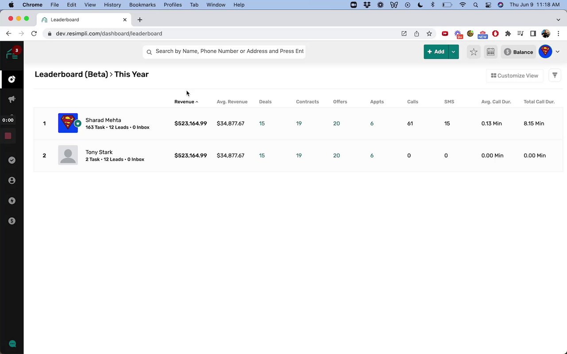Image resolution: width=567 pixels, height=354 pixels.
Task: Open macOS Spotlight search icon
Action: [x=475, y=5]
